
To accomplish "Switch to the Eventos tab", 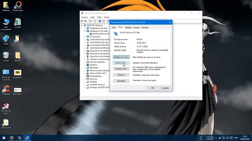I will pos(137,27).
